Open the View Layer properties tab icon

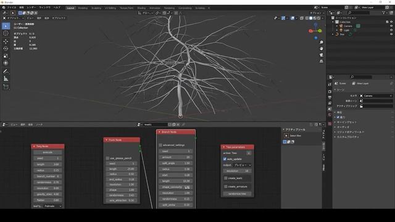point(330,103)
